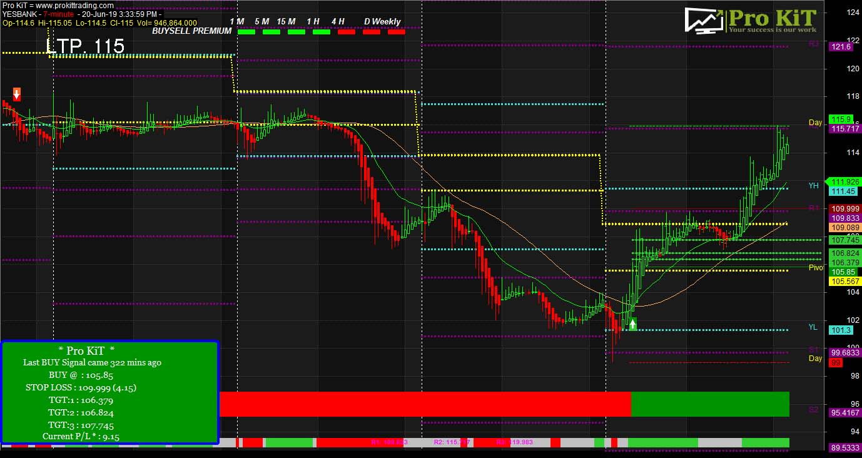The height and width of the screenshot is (458, 862).
Task: Toggle the 1M buy signal block
Action: (x=246, y=31)
